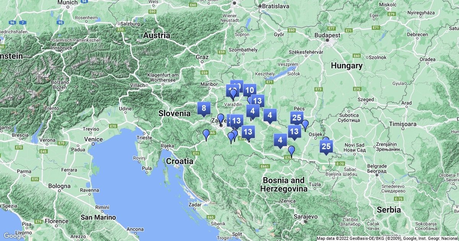Image resolution: width=459 pixels, height=241 pixels.
Task: Click the Hungary country label
Action: tap(347, 65)
